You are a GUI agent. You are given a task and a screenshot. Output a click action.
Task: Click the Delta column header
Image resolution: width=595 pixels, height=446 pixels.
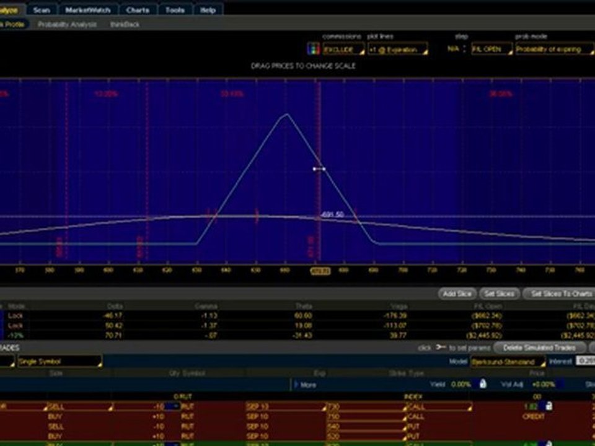coord(114,306)
